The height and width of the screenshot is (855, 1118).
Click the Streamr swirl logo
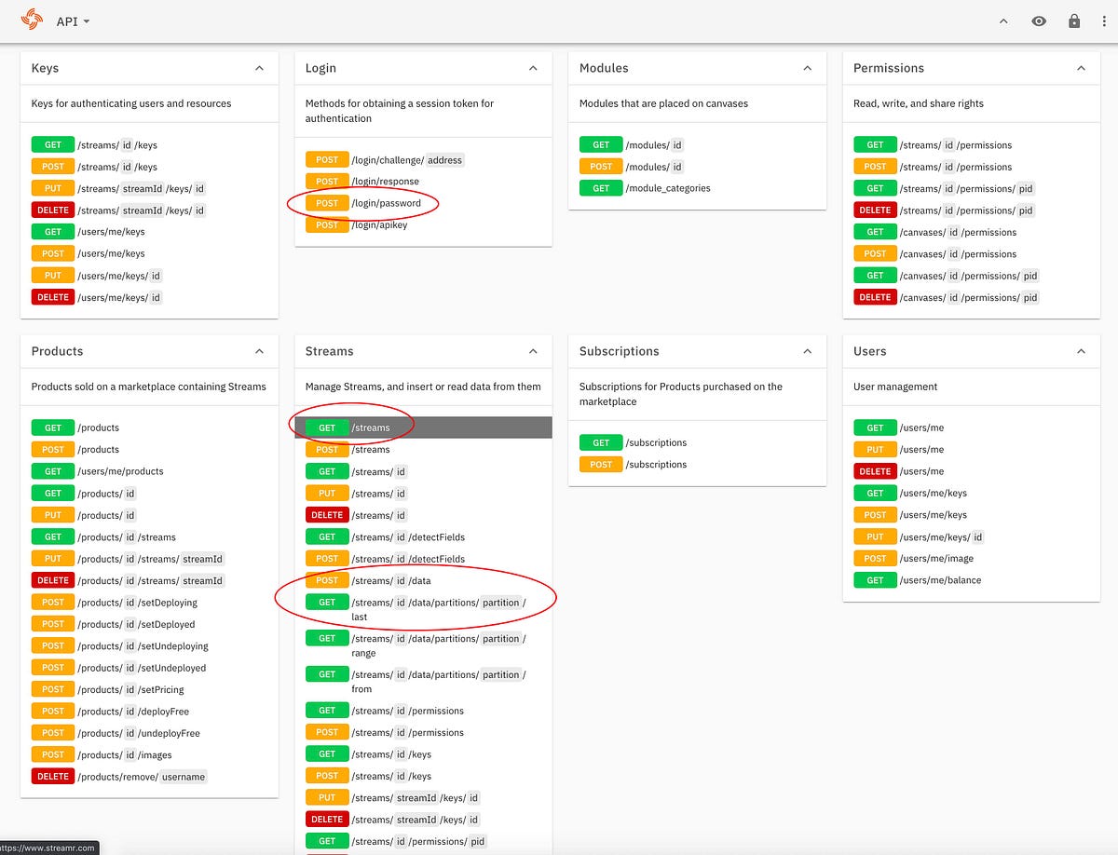(31, 19)
